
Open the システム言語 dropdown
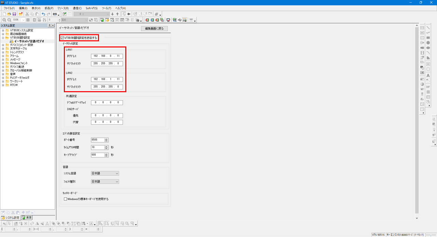coord(105,173)
